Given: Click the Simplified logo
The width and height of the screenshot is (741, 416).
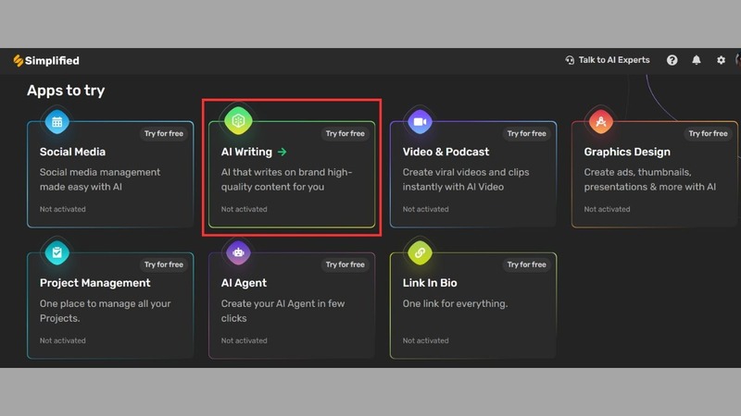Looking at the screenshot, I should tap(46, 60).
